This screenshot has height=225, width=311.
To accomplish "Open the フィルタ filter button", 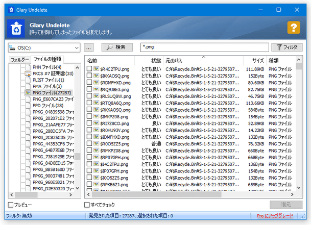I will click(287, 47).
